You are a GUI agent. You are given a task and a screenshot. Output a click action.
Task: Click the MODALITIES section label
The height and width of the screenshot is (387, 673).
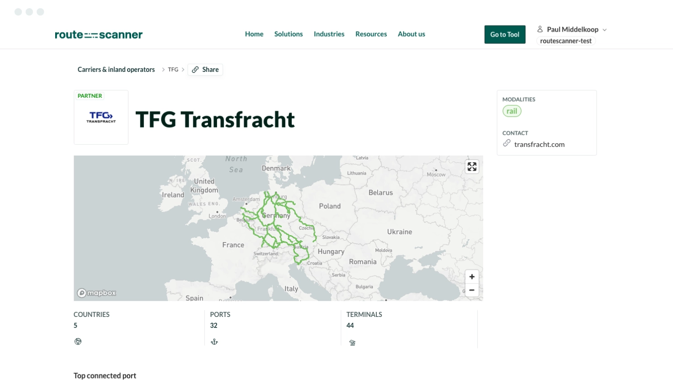pos(519,99)
